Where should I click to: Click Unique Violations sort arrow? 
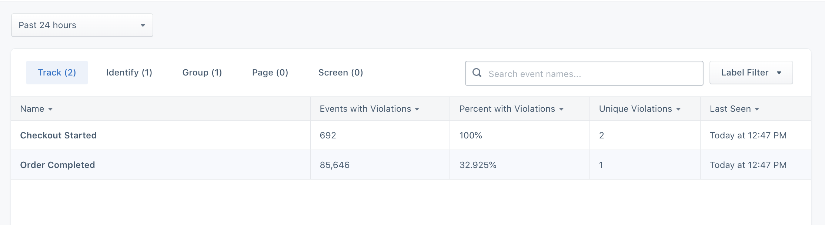(x=678, y=109)
